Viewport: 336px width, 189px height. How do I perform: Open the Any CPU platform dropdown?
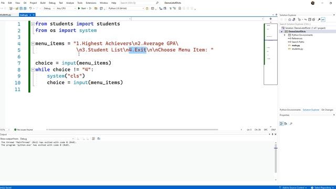[66, 8]
